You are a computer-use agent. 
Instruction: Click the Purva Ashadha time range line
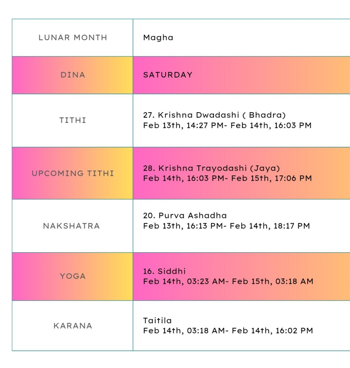226,226
